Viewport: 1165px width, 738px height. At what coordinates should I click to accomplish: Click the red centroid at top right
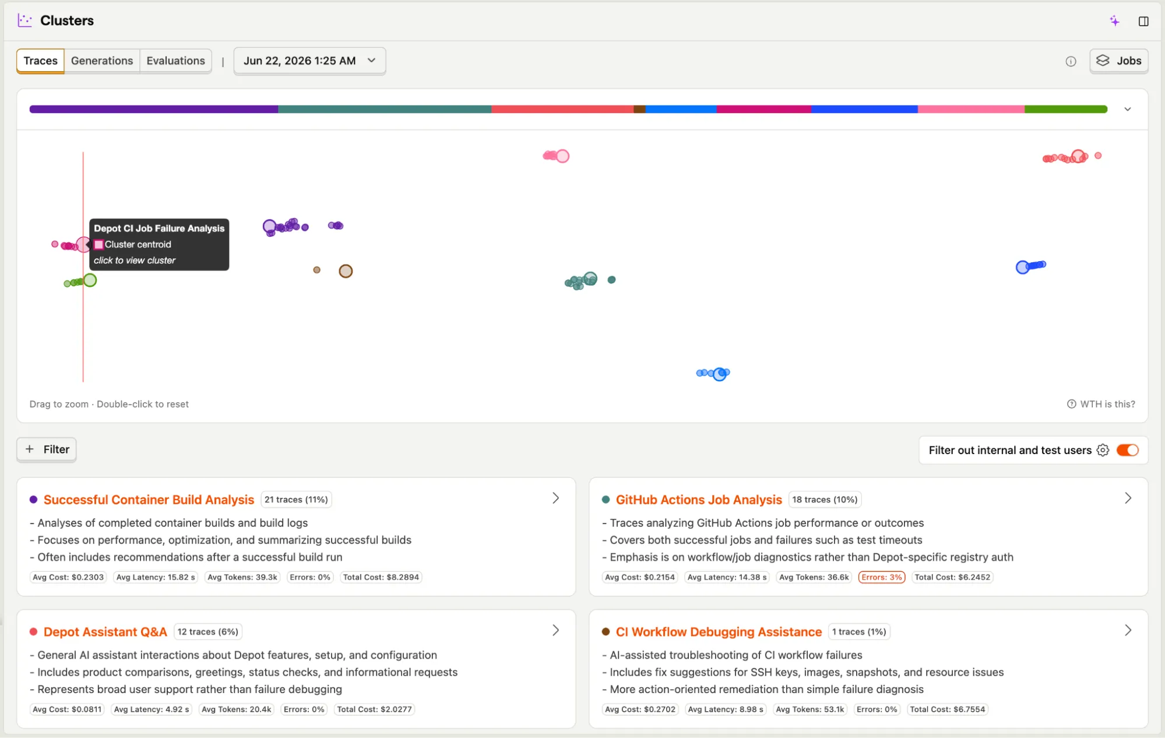(1078, 156)
